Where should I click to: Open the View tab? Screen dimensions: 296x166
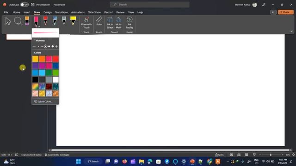[131, 12]
